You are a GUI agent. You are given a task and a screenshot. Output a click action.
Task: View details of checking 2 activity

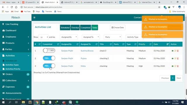click(172, 58)
